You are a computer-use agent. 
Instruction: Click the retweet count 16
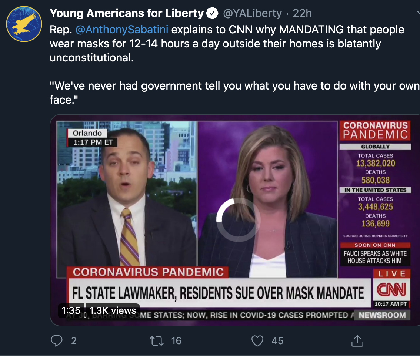[x=176, y=341]
